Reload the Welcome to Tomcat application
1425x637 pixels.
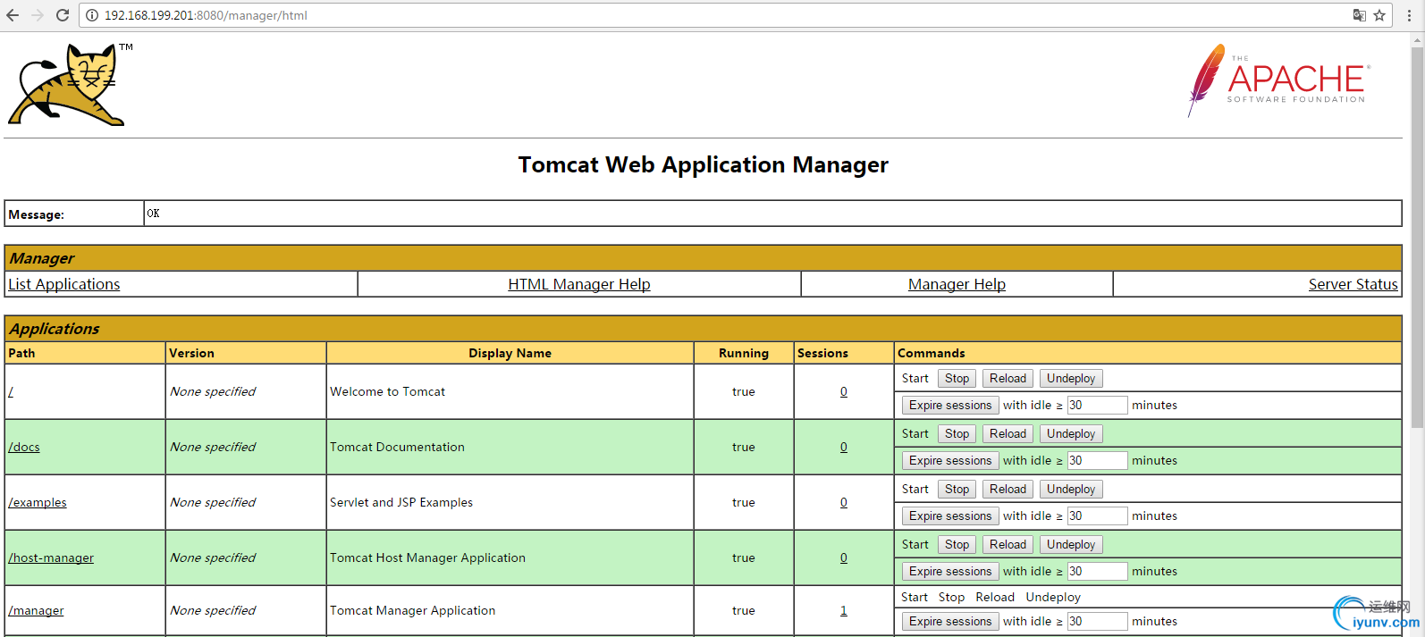1008,379
